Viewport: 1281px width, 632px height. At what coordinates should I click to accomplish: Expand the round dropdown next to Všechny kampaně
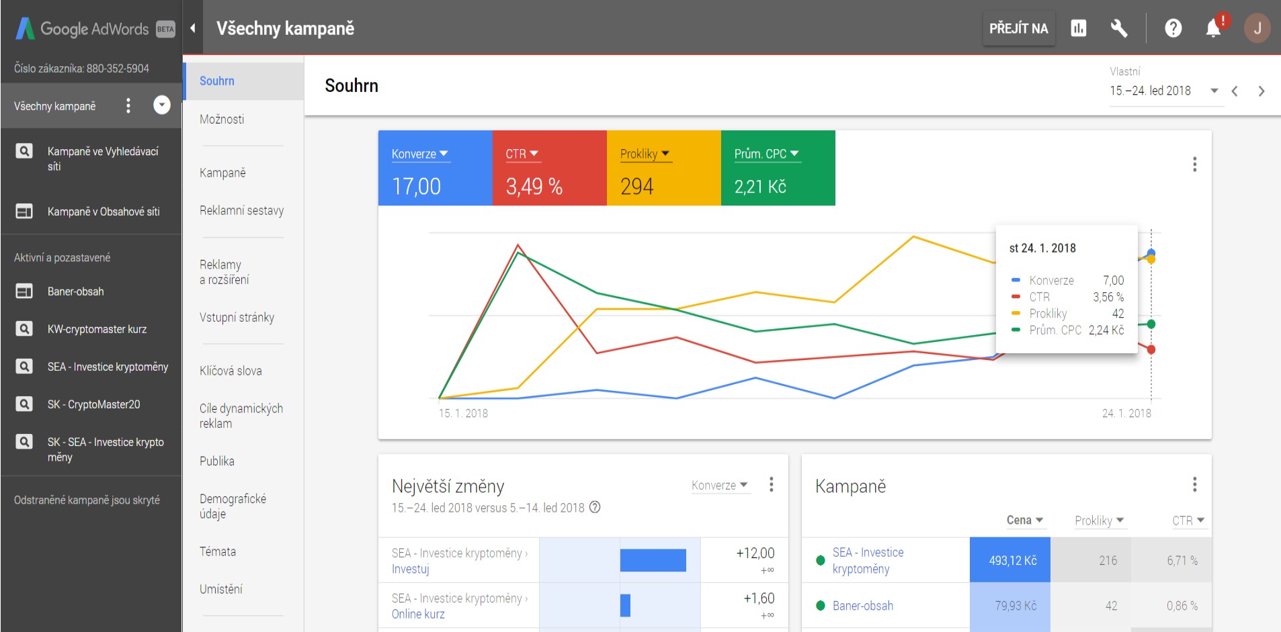162,105
